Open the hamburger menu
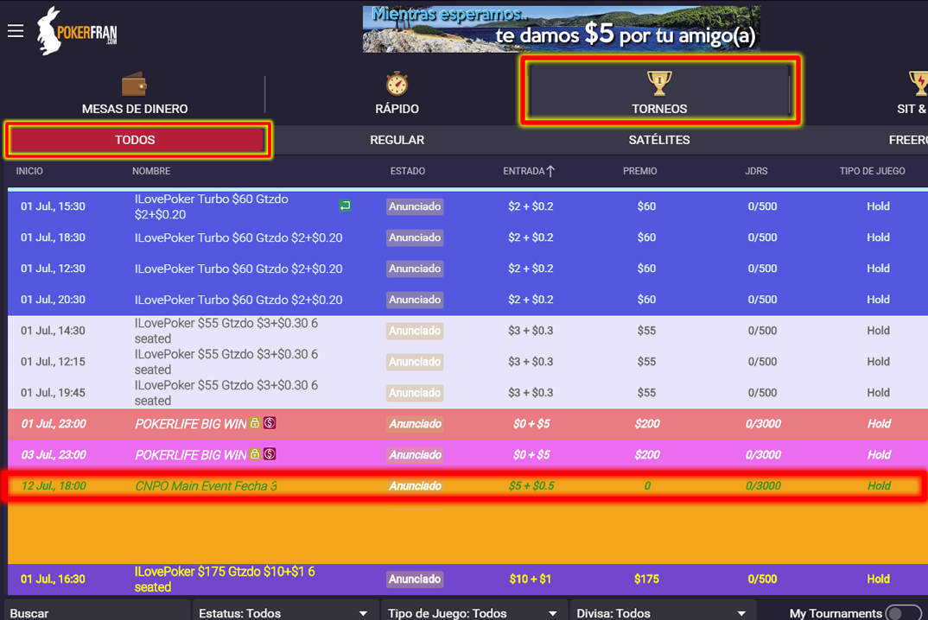Screen dimensions: 928x620 click(x=16, y=31)
